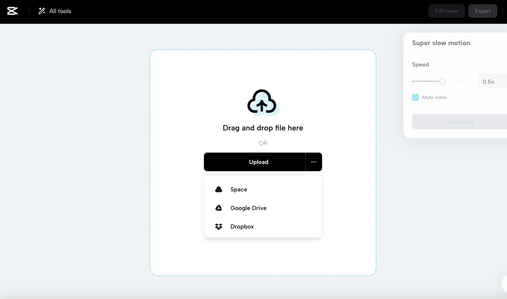
Task: Select Space from the upload options
Action: click(x=238, y=189)
